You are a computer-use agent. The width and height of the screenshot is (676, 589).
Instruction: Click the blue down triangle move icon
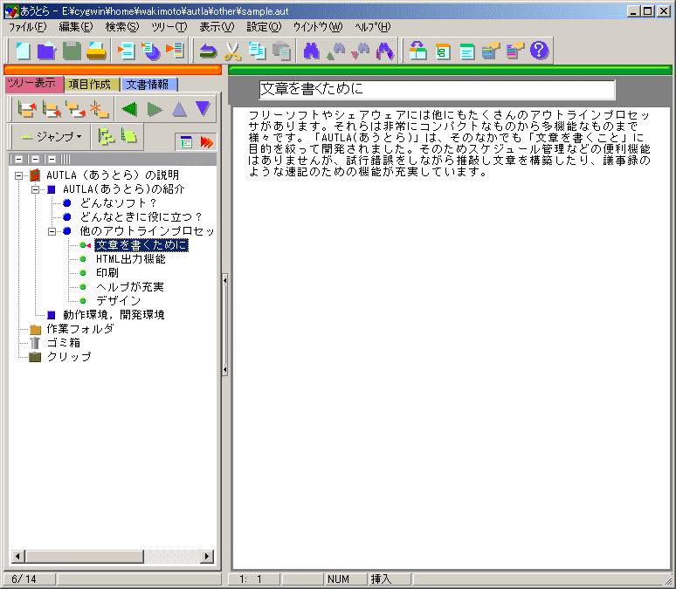coord(203,108)
